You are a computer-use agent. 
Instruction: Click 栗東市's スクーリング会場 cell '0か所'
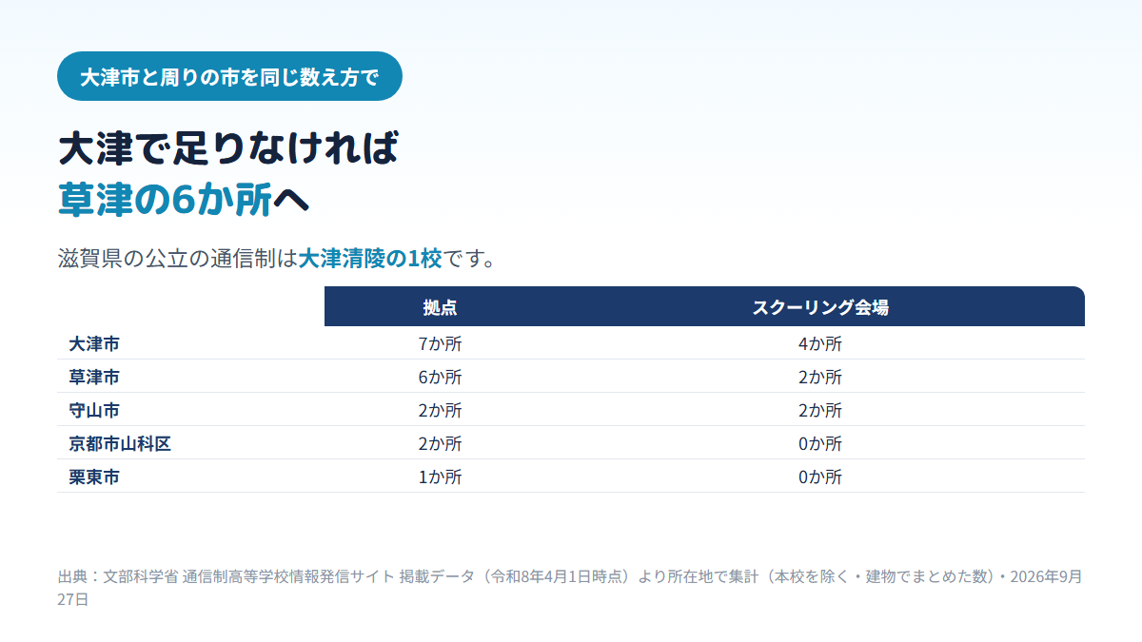pyautogui.click(x=820, y=477)
